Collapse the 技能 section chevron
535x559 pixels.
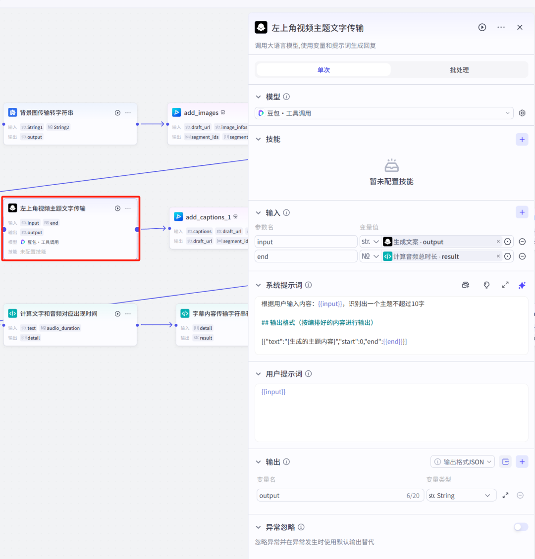point(258,139)
